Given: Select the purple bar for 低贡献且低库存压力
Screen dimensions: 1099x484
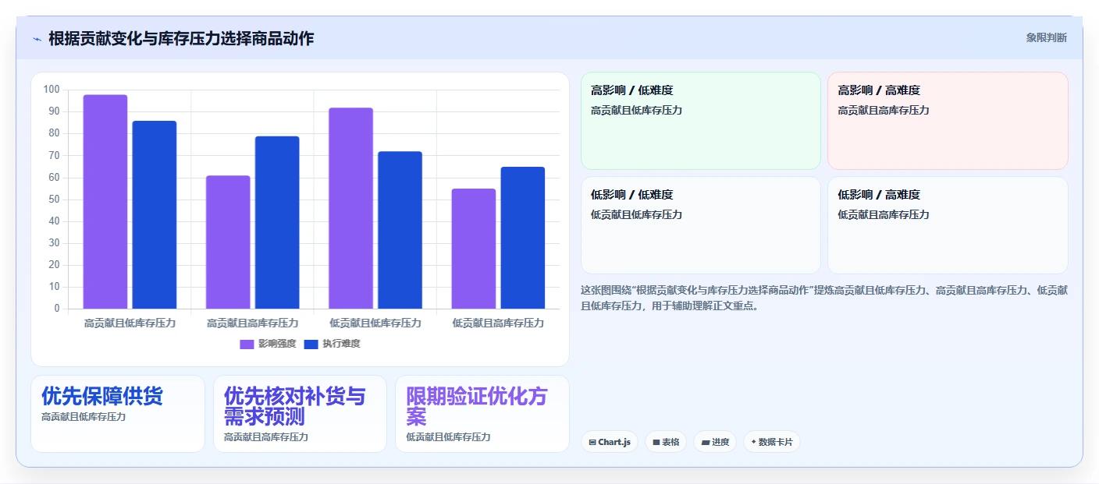Looking at the screenshot, I should [350, 208].
